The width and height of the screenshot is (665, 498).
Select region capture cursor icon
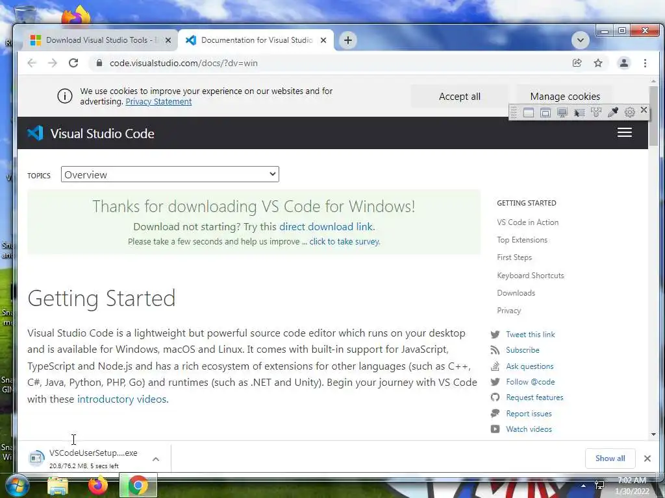(579, 113)
